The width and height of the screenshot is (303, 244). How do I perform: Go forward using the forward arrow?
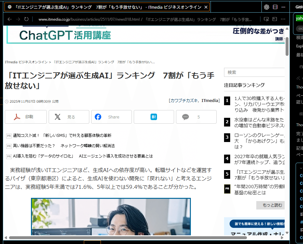18,19
